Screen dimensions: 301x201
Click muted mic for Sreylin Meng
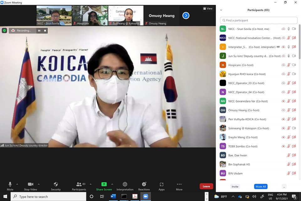pyautogui.click(x=288, y=137)
